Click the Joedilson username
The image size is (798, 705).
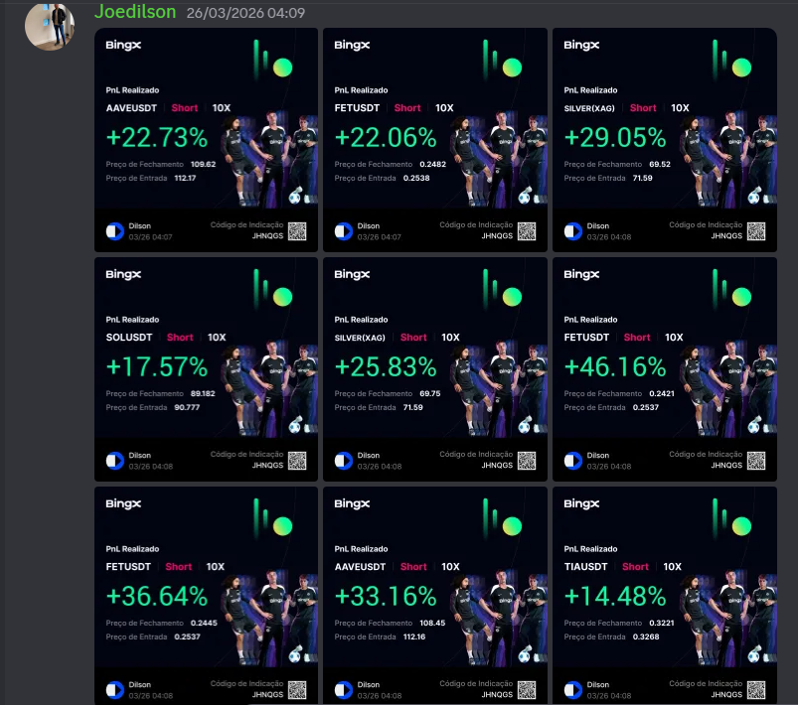coord(135,12)
